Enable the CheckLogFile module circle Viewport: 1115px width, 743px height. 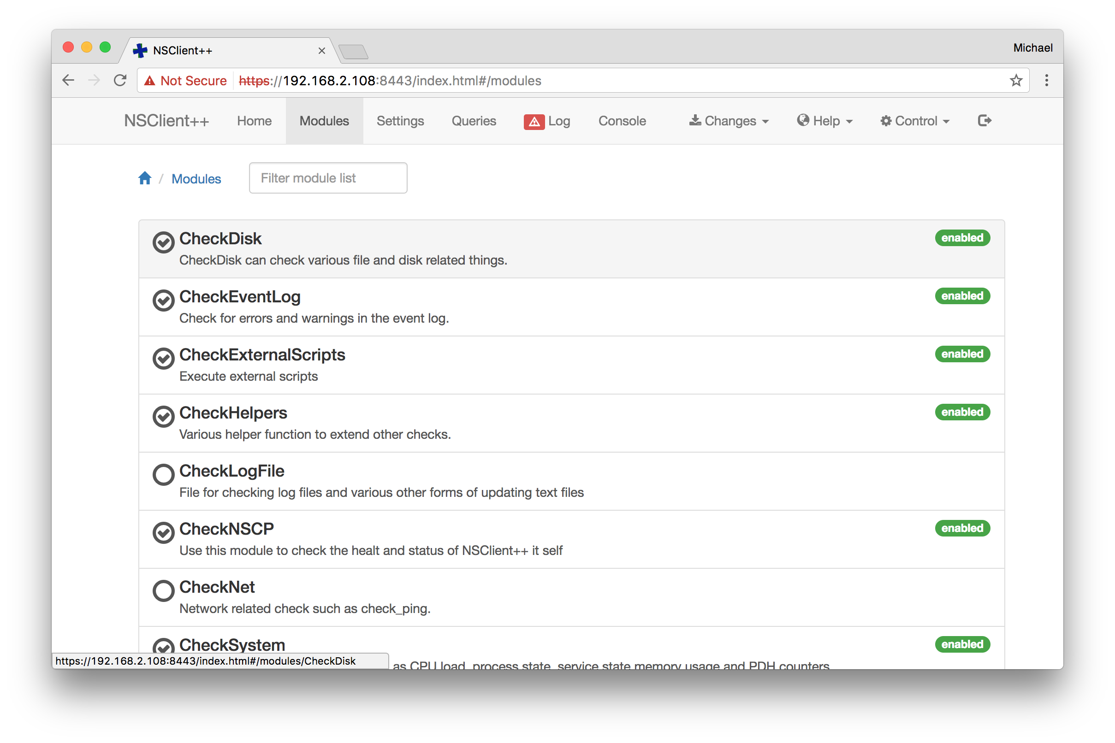(x=164, y=475)
